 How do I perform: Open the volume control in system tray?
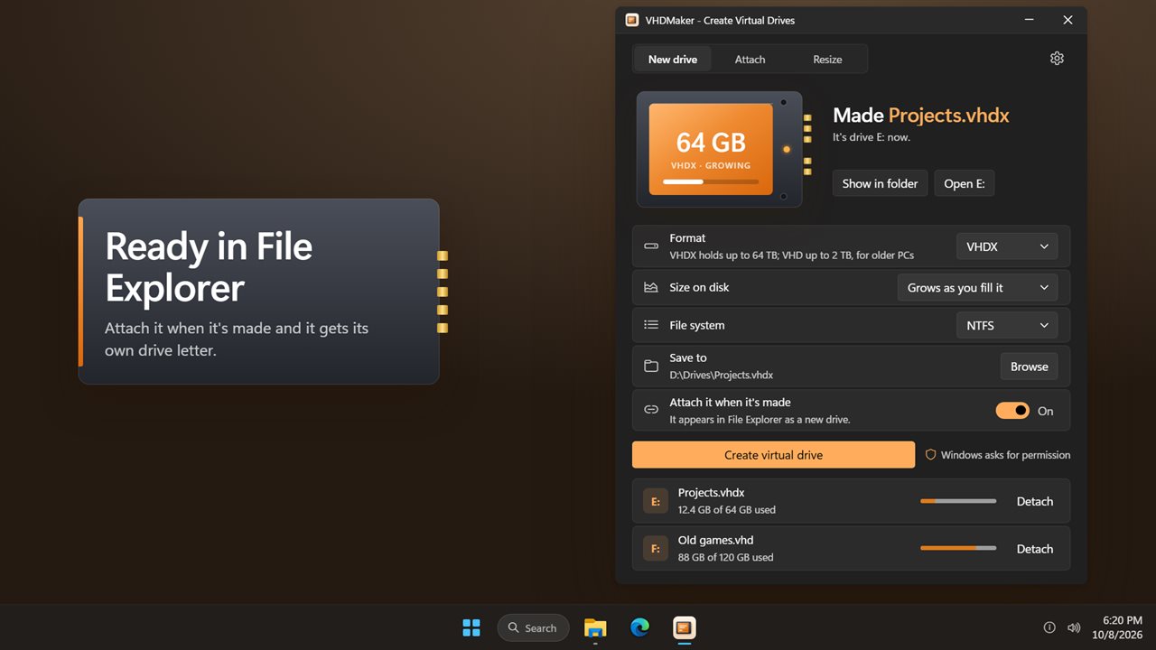coord(1074,627)
